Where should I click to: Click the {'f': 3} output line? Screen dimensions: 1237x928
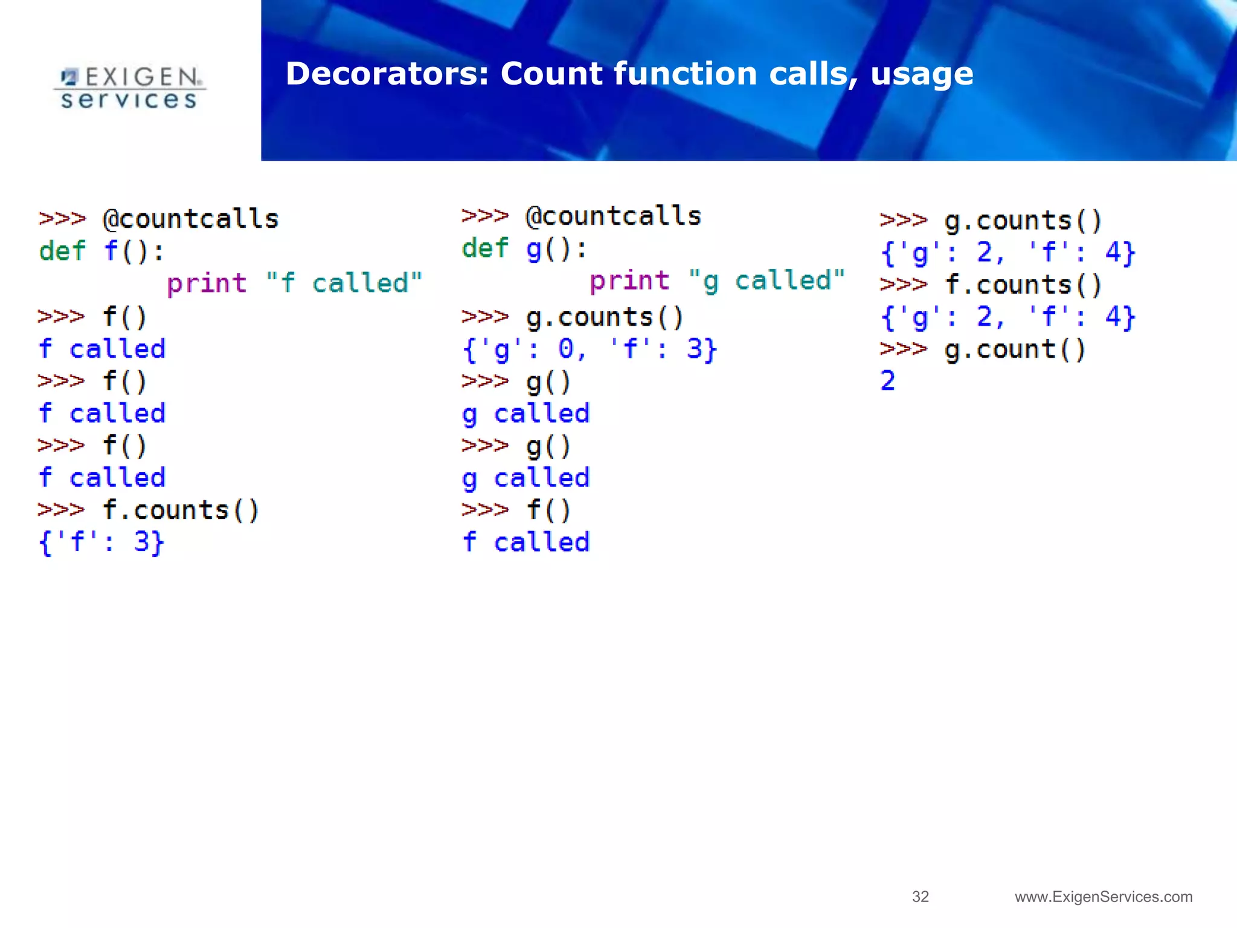(101, 542)
